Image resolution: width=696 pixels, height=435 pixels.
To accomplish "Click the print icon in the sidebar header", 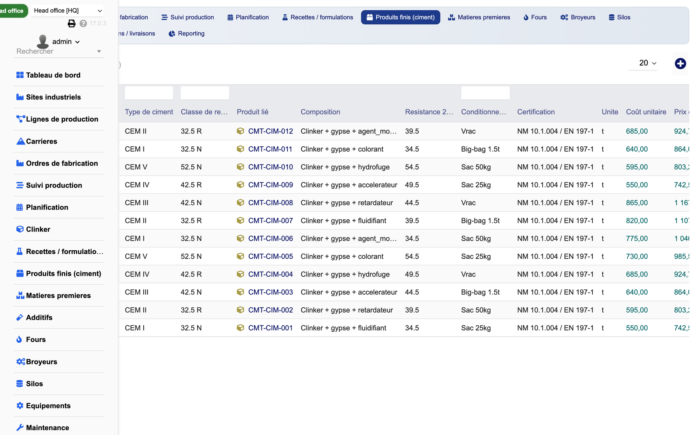I will pos(72,24).
